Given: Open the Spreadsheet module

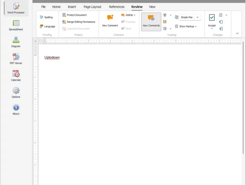Looking at the screenshot, I should (x=16, y=25).
